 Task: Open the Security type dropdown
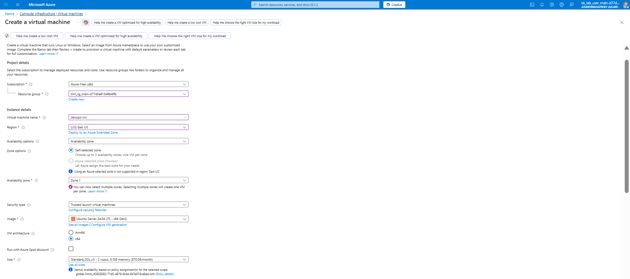128,204
